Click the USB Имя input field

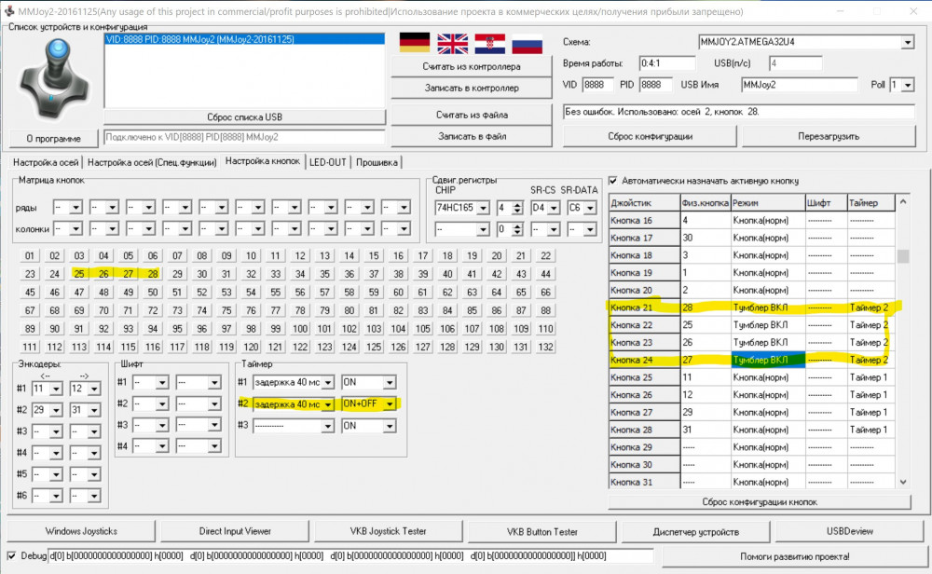tap(797, 85)
